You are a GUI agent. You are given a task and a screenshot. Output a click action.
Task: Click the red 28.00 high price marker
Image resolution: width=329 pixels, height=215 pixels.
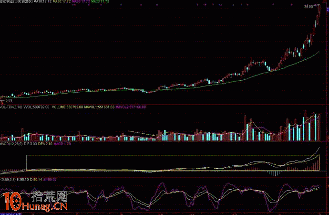(x=309, y=7)
